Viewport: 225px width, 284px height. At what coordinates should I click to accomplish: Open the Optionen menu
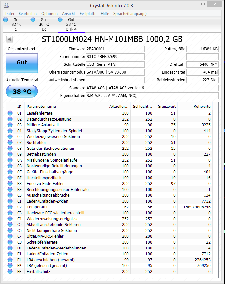[x=49, y=14]
